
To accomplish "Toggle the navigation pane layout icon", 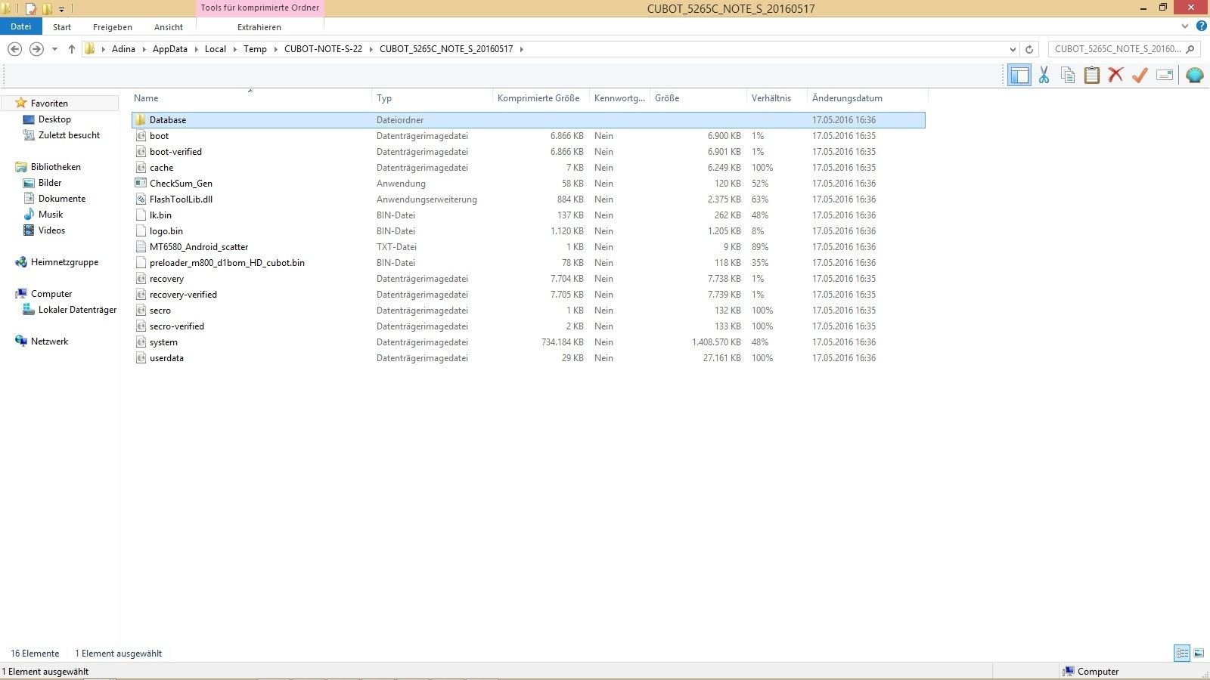I will (x=1019, y=75).
